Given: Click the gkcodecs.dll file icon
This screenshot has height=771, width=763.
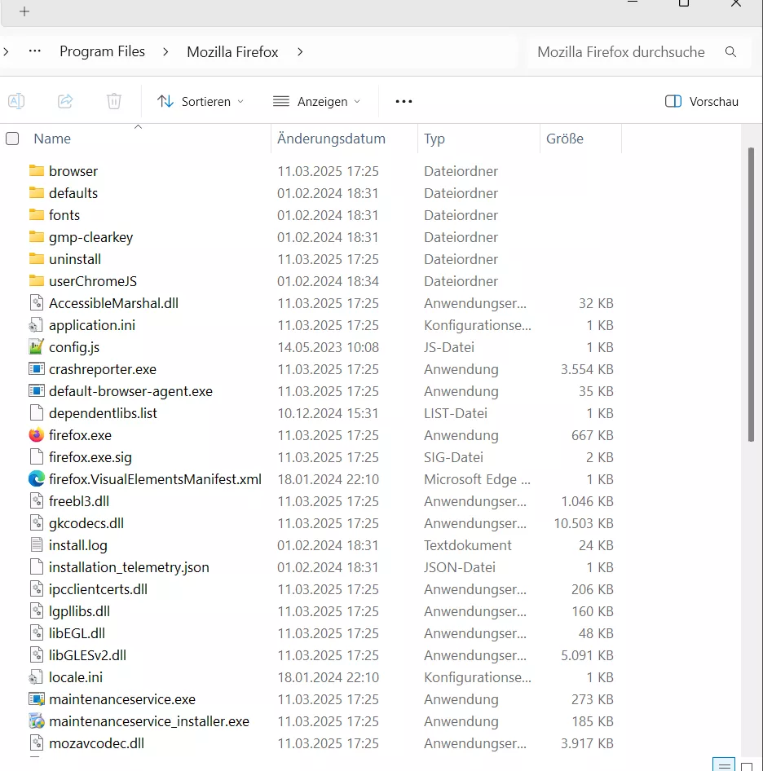Looking at the screenshot, I should pyautogui.click(x=37, y=523).
